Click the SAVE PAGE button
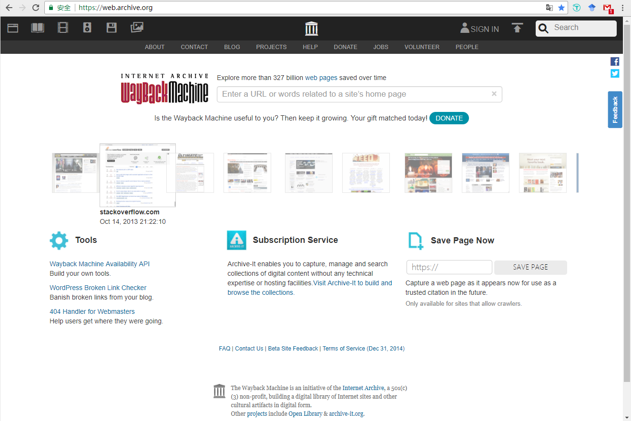 point(530,267)
